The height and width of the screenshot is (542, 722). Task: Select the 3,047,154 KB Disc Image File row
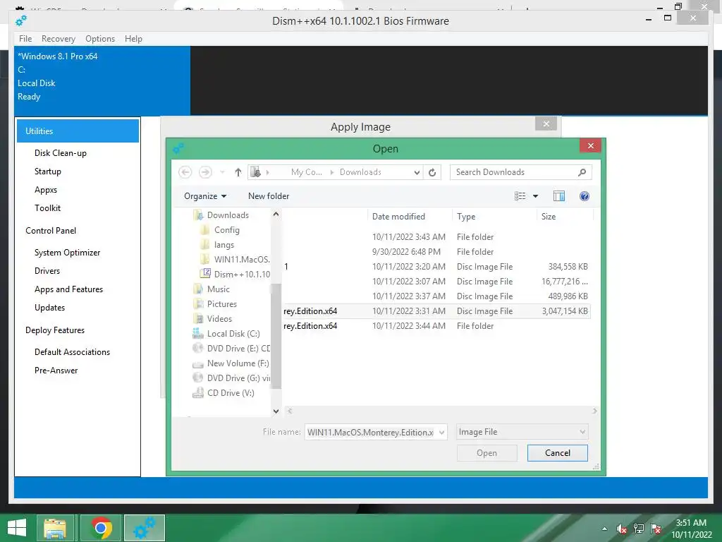(436, 311)
